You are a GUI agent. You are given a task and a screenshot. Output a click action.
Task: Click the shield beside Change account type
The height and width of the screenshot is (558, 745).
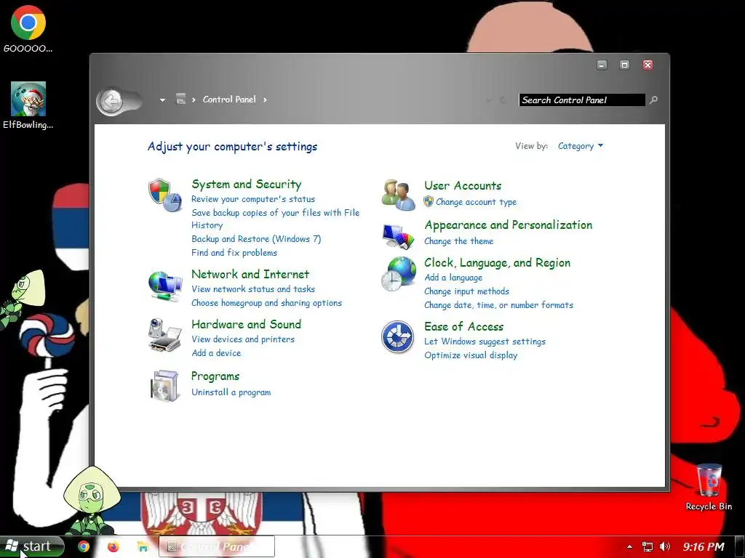tap(429, 202)
